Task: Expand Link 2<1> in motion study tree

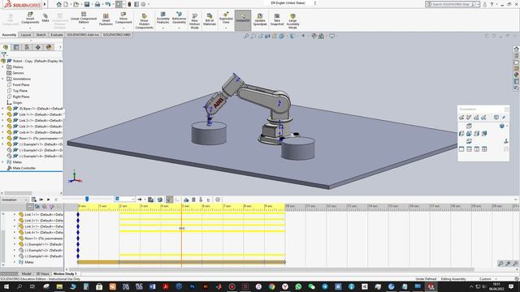Action: [x=15, y=221]
